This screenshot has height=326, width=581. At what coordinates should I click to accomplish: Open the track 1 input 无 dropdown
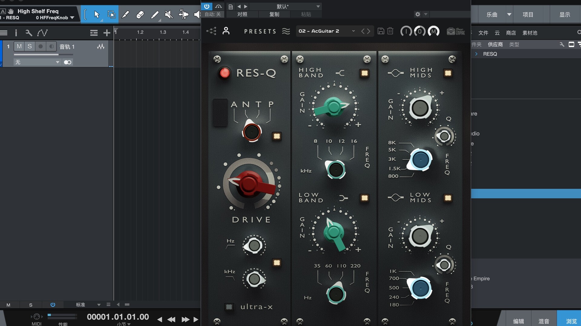[37, 62]
